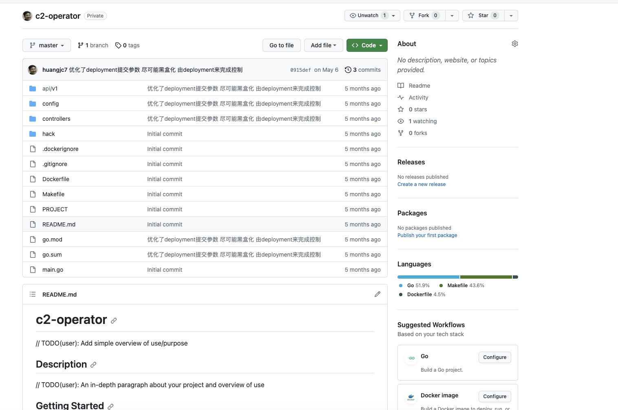The image size is (618, 410).
Task: Click the c2-operator repository name link
Action: pos(58,16)
